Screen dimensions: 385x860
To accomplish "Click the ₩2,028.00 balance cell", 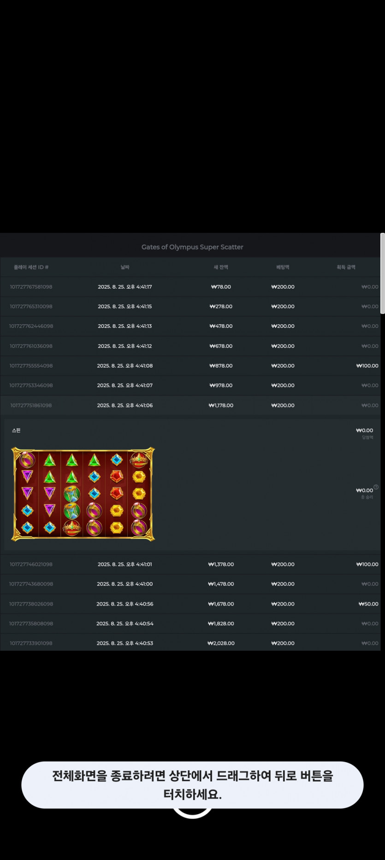I will 221,643.
